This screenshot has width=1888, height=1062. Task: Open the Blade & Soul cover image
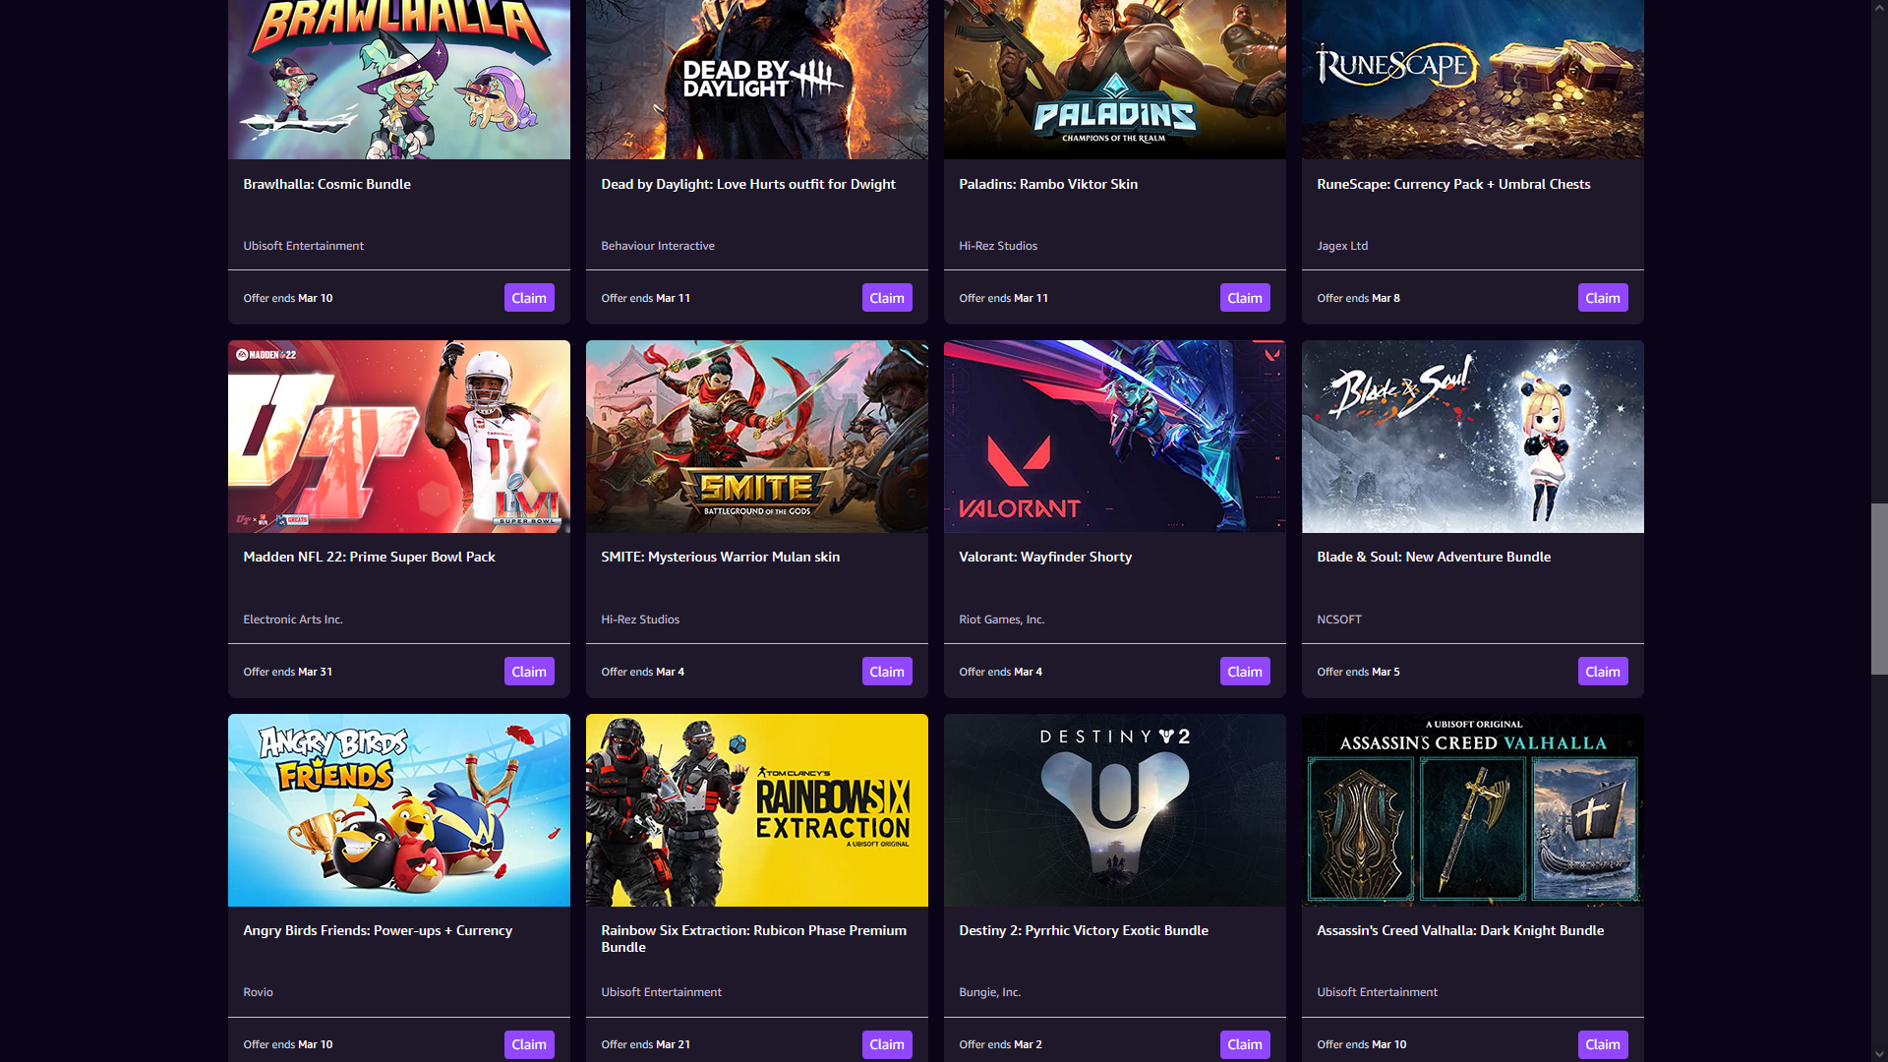coord(1473,437)
